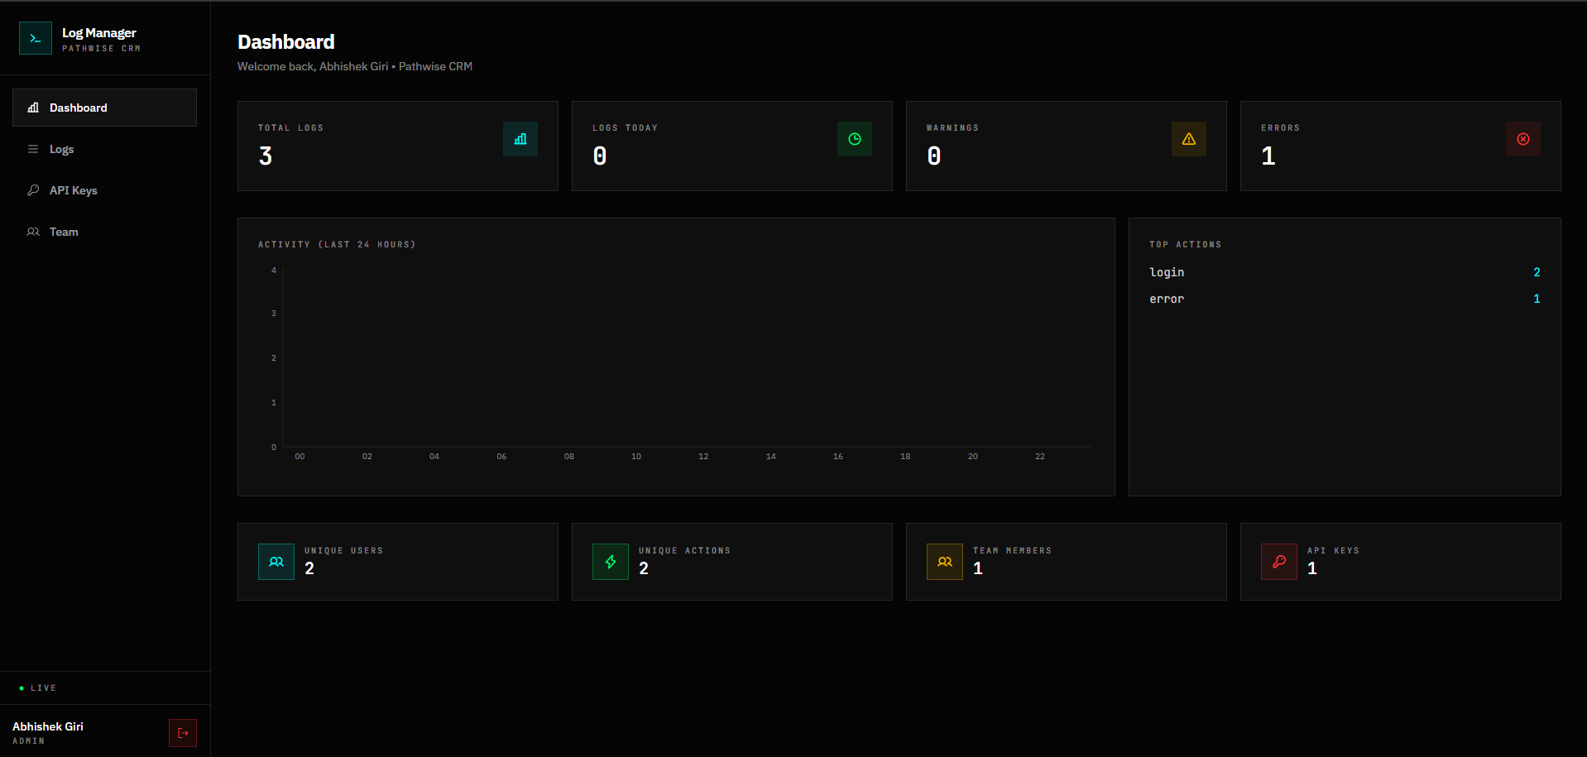
Task: Switch to the Team section
Action: (62, 232)
